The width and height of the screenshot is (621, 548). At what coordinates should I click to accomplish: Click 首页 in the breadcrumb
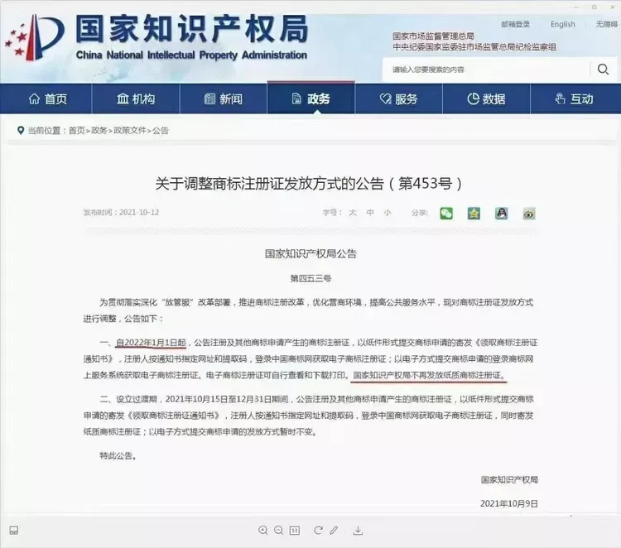coord(77,131)
